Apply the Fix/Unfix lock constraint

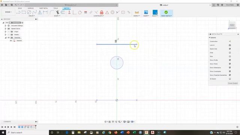(x=102, y=12)
